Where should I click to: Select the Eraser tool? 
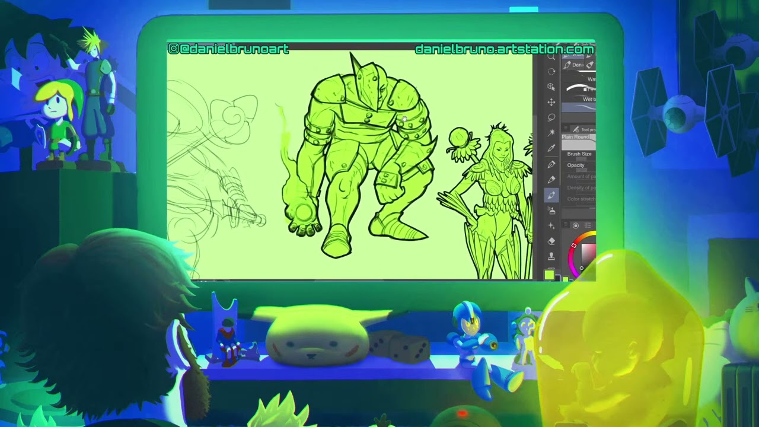[551, 241]
